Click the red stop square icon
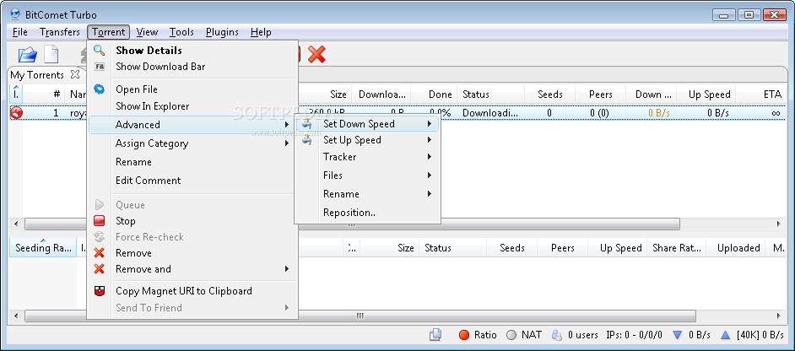 pyautogui.click(x=100, y=221)
